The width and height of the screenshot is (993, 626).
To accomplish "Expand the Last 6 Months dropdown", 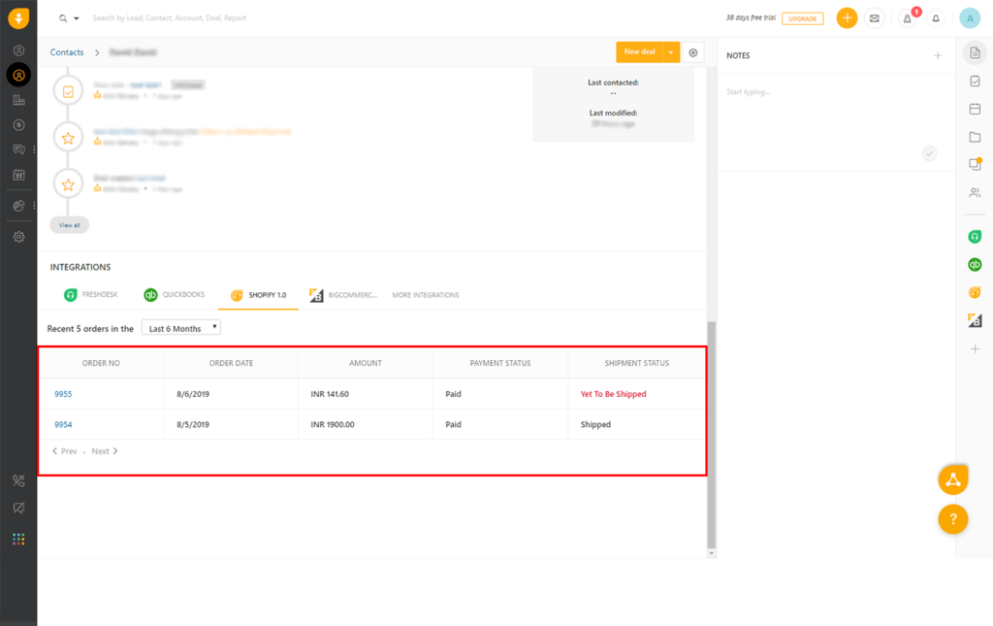I will (x=181, y=328).
